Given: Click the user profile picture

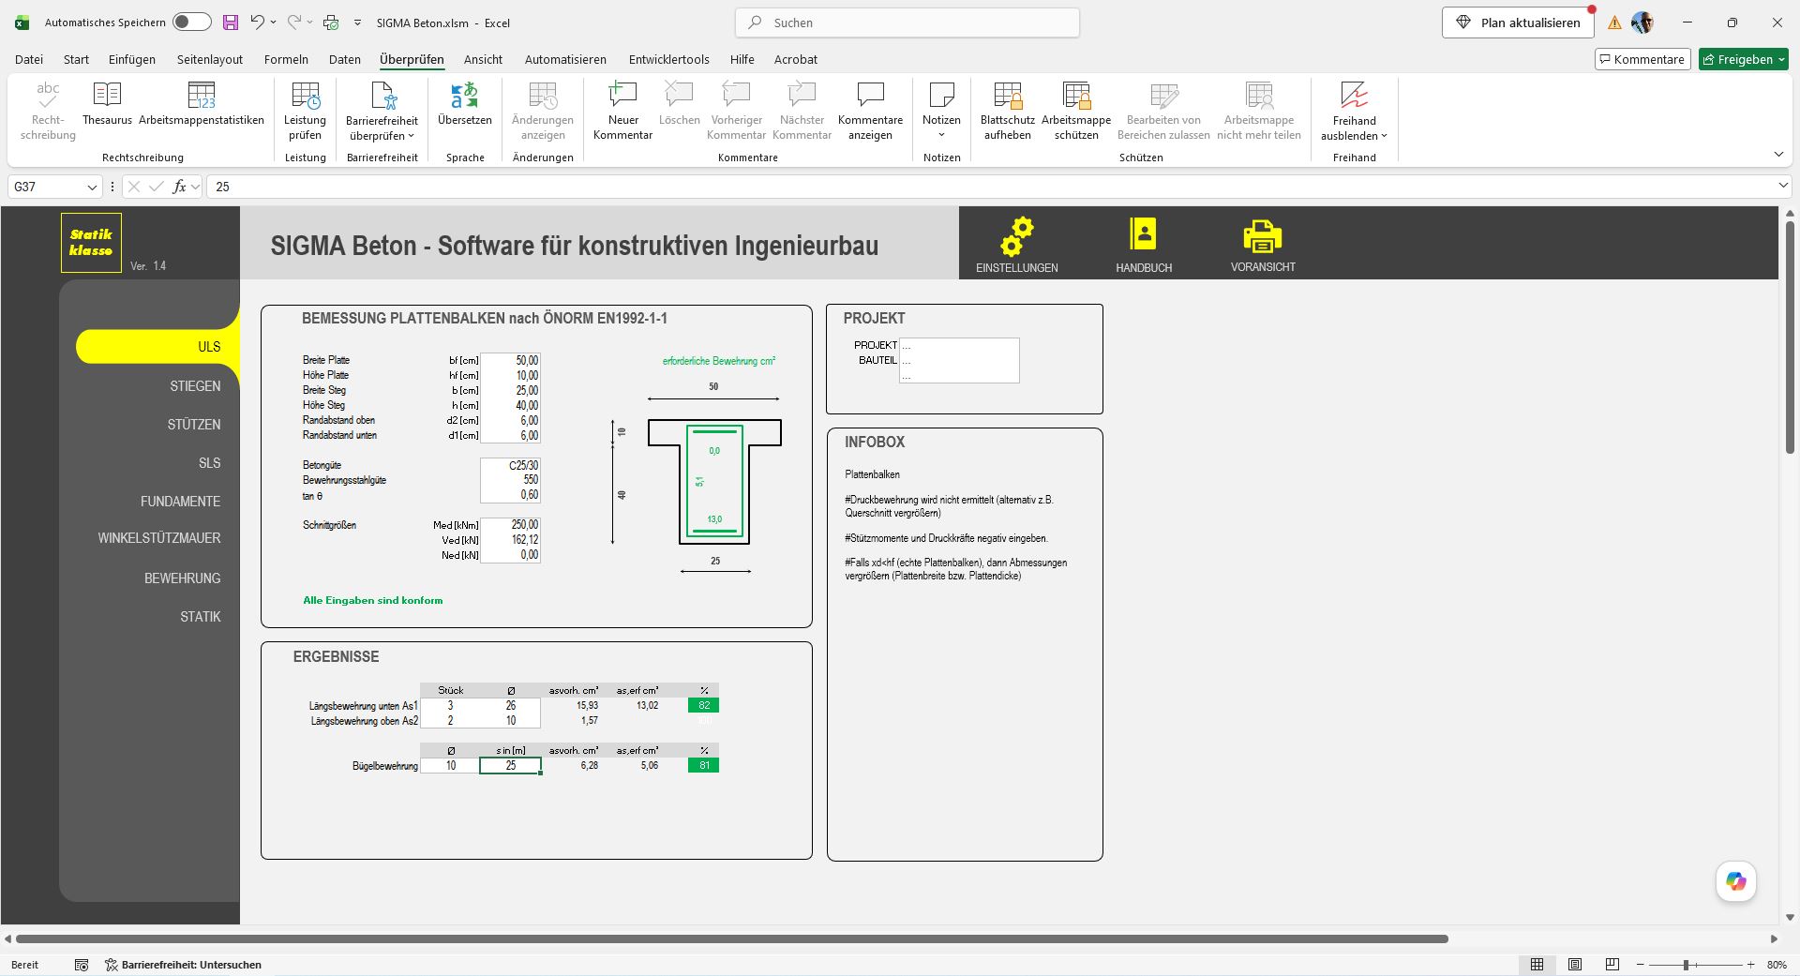Looking at the screenshot, I should [1642, 23].
